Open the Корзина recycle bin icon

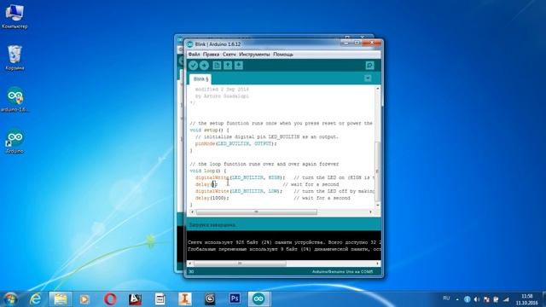point(15,57)
